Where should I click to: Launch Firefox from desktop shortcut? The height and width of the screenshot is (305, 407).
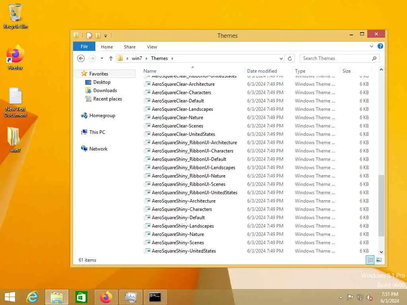[x=16, y=58]
